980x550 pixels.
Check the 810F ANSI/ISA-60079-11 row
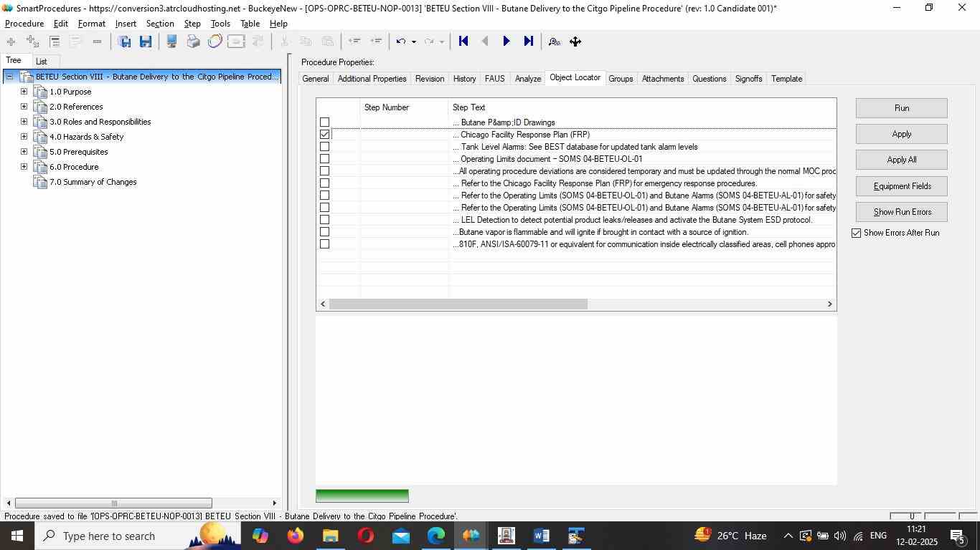pyautogui.click(x=324, y=244)
